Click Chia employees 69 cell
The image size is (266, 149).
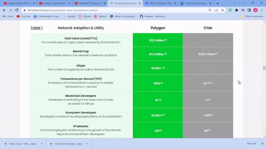tap(208, 130)
